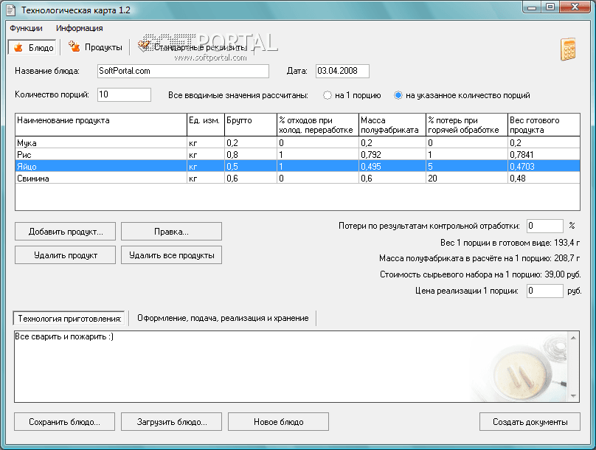Open the Функции menu
Image resolution: width=596 pixels, height=450 pixels.
[27, 28]
